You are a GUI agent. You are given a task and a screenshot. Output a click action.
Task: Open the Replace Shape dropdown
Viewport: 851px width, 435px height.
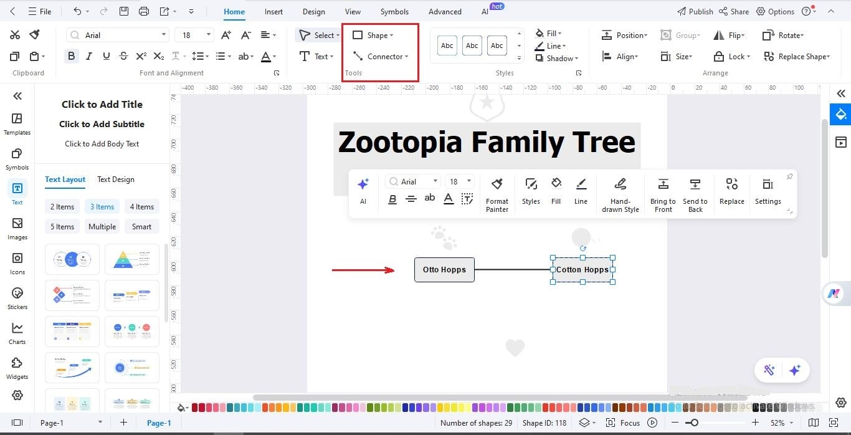pyautogui.click(x=797, y=56)
